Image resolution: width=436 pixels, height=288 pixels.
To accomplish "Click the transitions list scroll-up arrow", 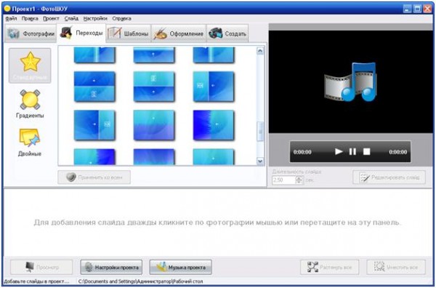I will tap(260, 51).
